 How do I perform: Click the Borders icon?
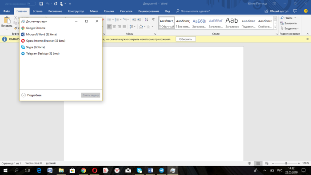click(x=148, y=27)
